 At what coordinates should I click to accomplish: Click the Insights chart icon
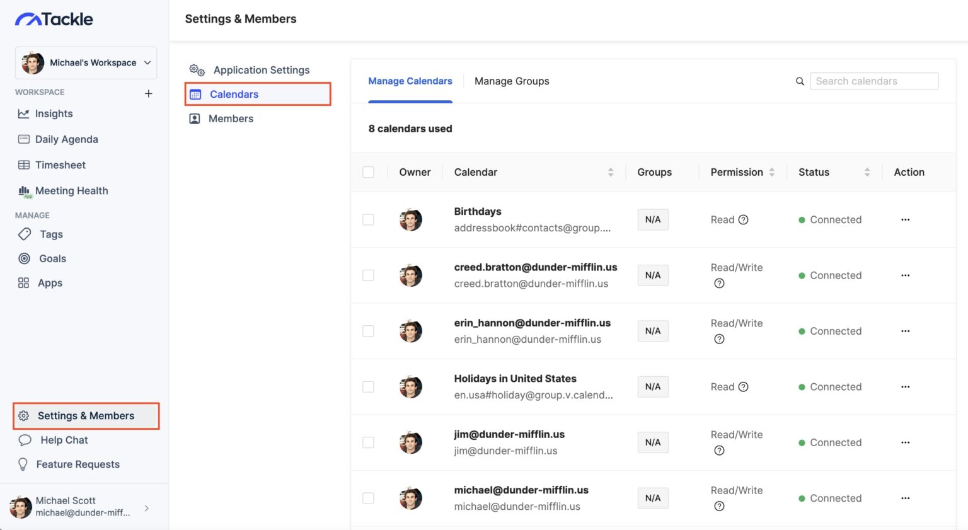tap(24, 114)
